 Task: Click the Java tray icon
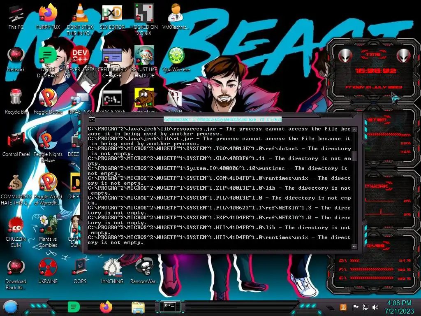343,307
